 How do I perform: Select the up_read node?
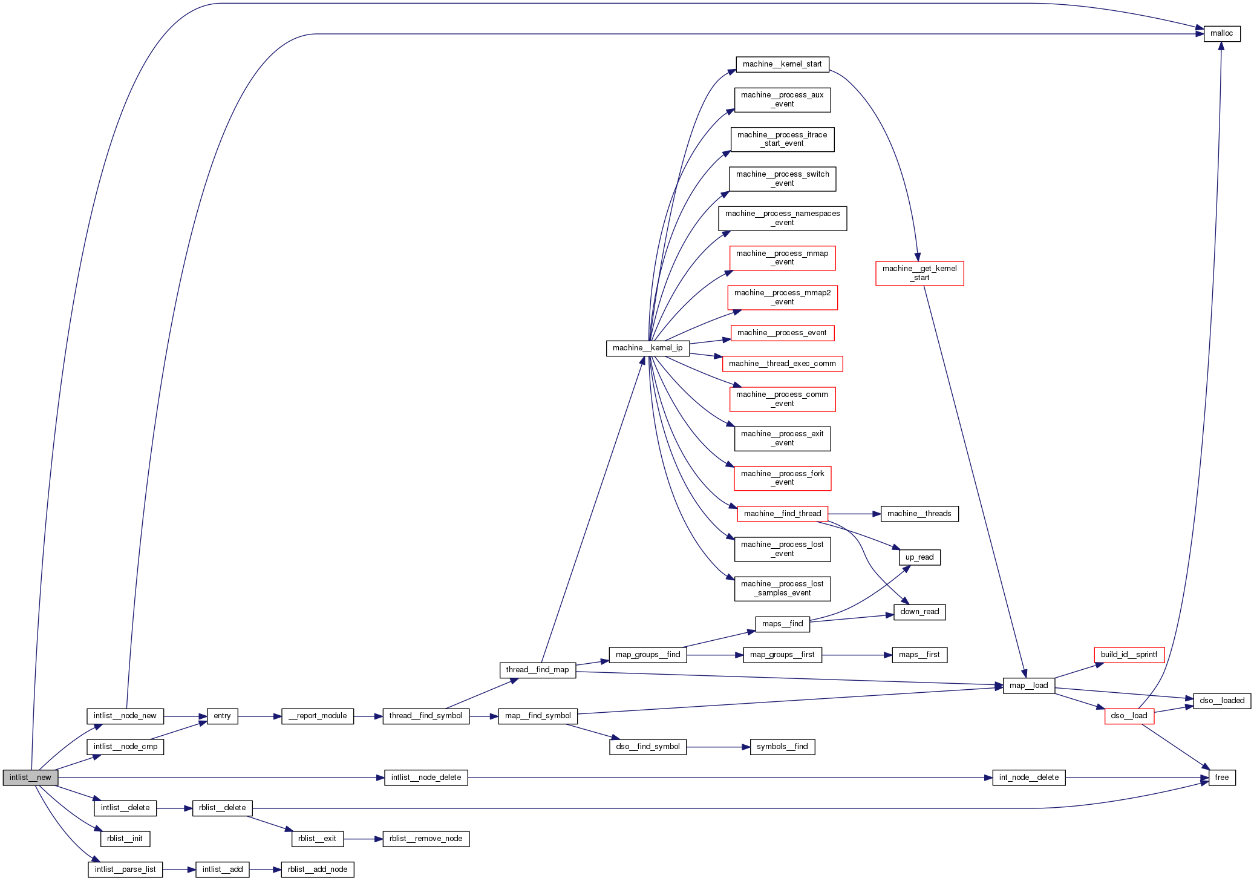(919, 557)
